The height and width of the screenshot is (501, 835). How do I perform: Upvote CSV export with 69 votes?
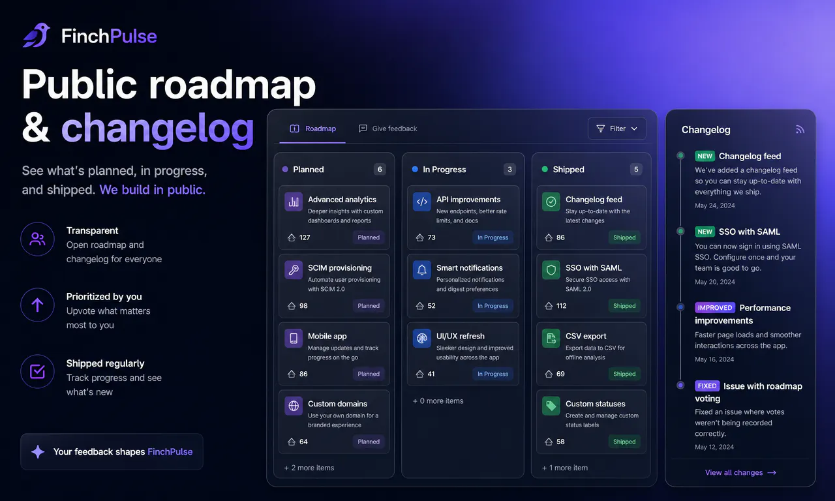click(549, 374)
